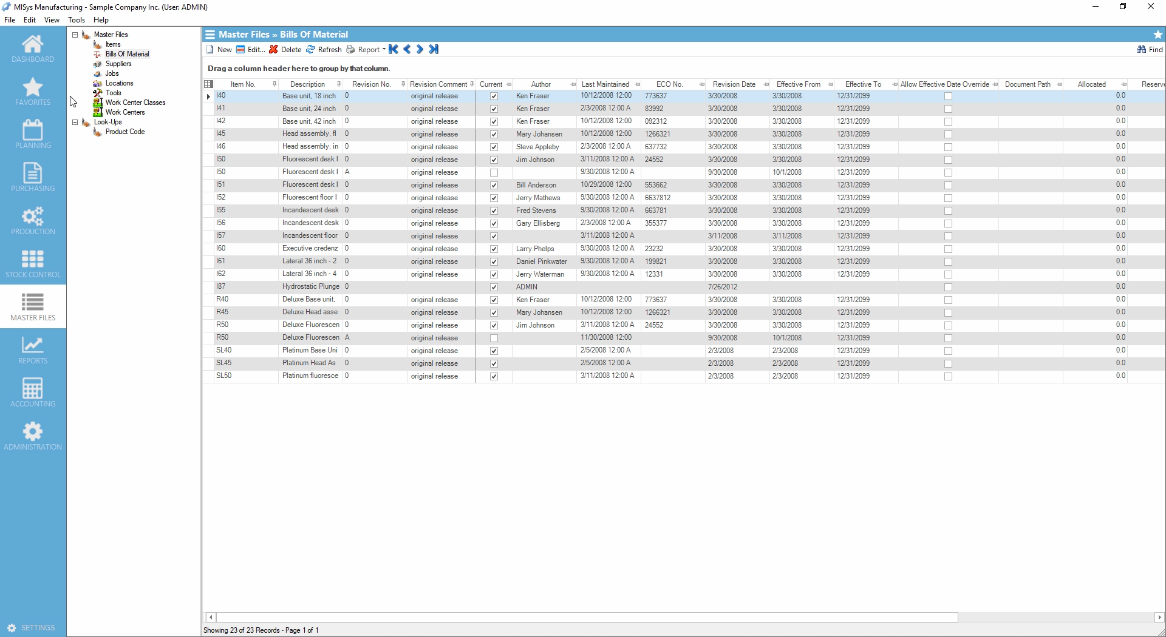Toggle Current checkbox for item I40

(494, 96)
